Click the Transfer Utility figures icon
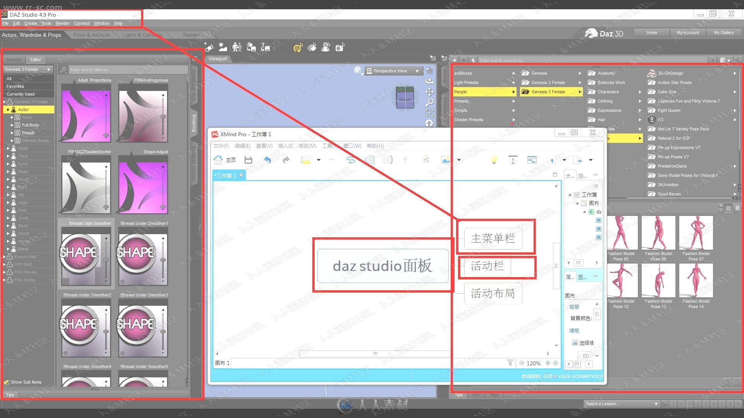Viewport: 744px width, 418px height. pos(237,47)
